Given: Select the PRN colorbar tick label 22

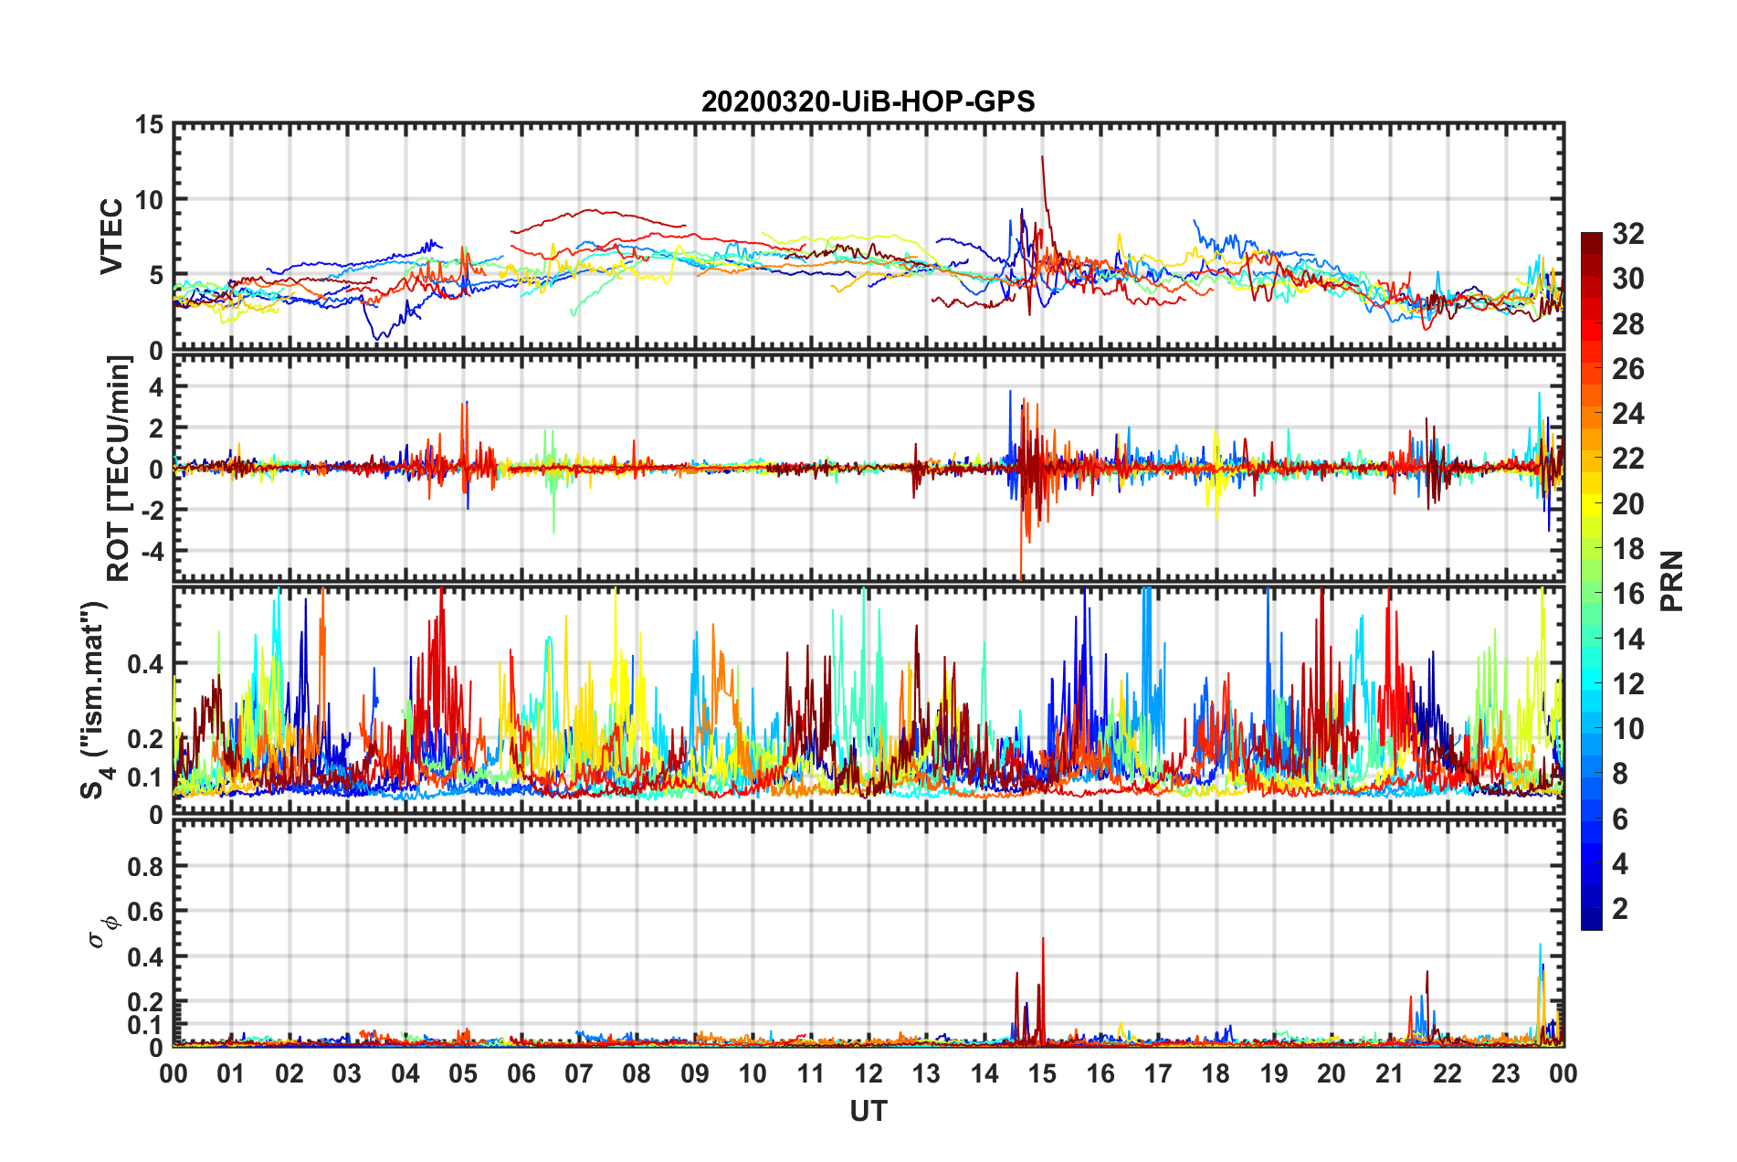Looking at the screenshot, I should [x=1627, y=459].
